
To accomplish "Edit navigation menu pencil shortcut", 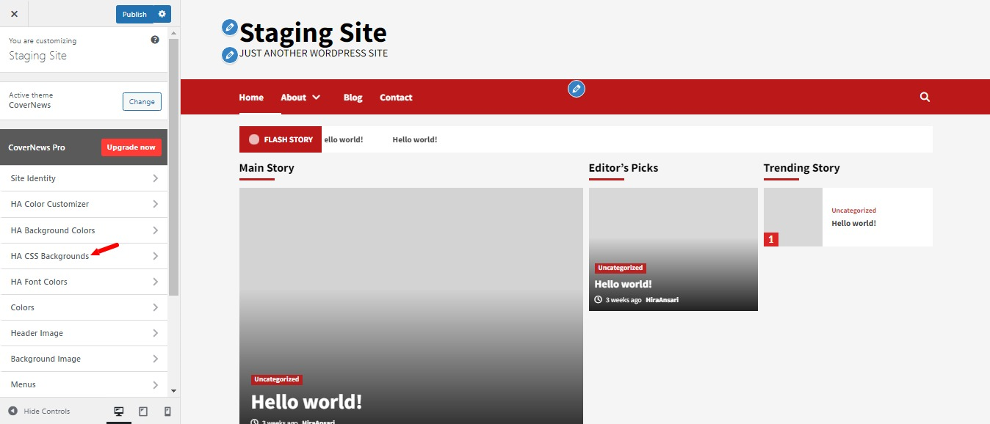I will (577, 89).
